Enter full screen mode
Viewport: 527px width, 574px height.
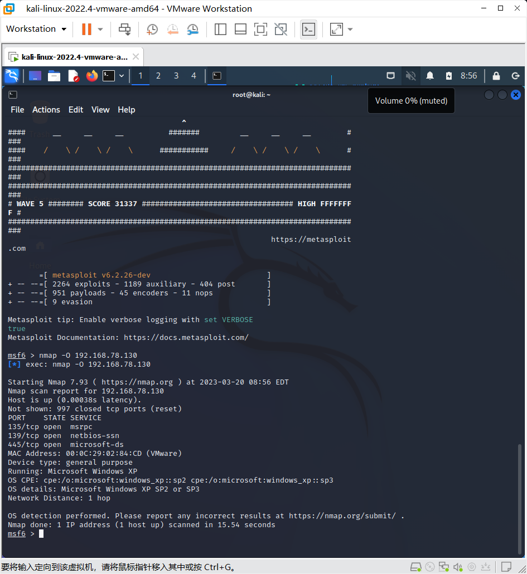click(260, 30)
